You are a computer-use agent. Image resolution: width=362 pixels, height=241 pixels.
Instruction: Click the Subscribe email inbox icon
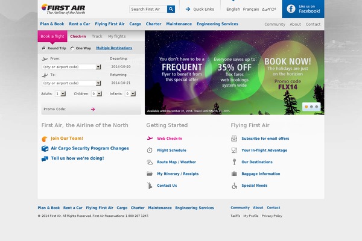point(234,139)
